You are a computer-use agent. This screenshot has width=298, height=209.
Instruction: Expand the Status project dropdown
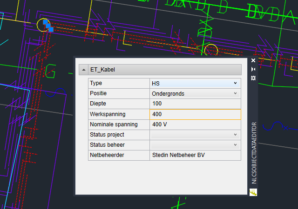pyautogui.click(x=235, y=134)
